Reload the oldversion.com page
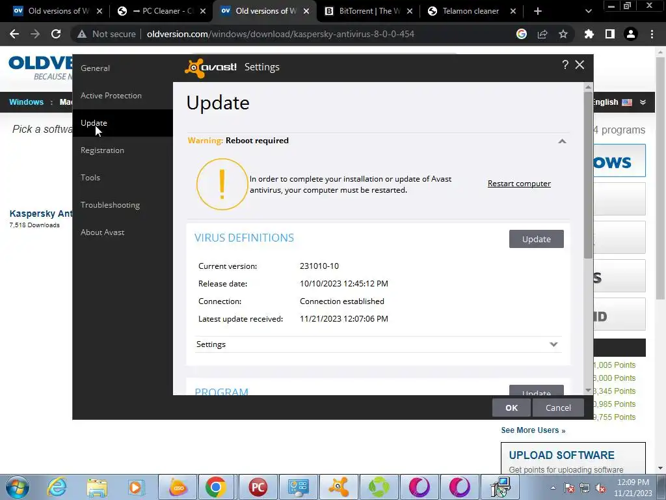The image size is (666, 500). click(x=56, y=34)
